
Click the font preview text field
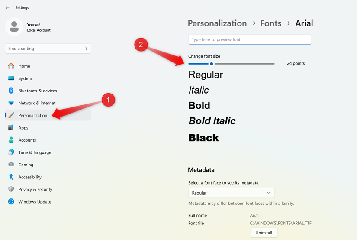(250, 39)
